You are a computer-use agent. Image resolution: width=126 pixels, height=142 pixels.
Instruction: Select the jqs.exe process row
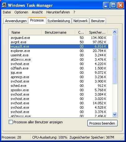59,73
